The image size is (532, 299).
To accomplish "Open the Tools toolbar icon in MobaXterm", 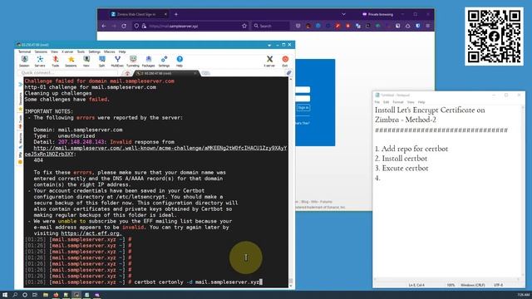I will (x=56, y=61).
